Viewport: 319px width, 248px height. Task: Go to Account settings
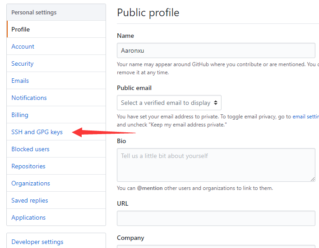point(23,46)
